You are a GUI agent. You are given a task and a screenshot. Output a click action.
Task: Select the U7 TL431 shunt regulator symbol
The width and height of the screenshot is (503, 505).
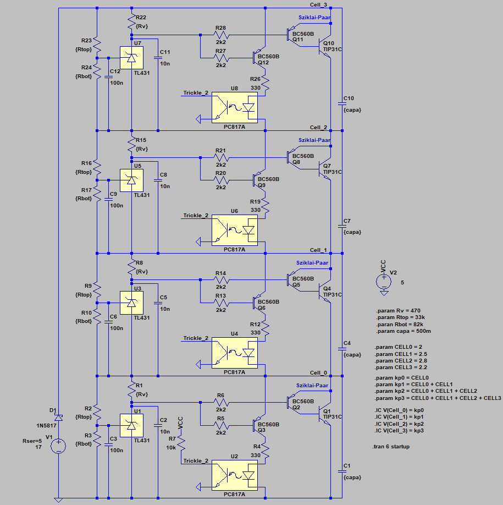(131, 58)
